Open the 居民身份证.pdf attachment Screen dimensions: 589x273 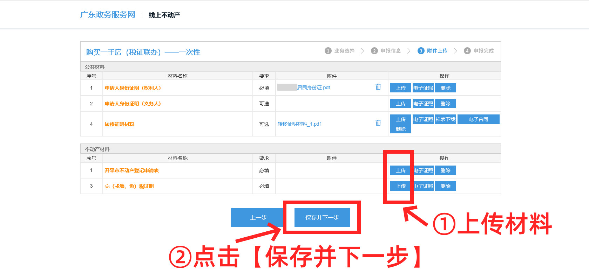pos(313,87)
